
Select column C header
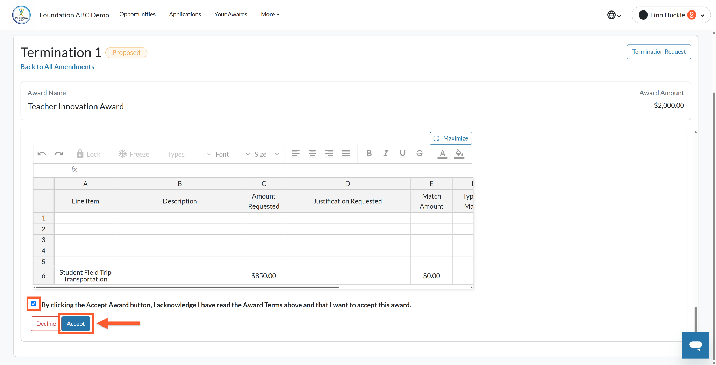(x=264, y=184)
